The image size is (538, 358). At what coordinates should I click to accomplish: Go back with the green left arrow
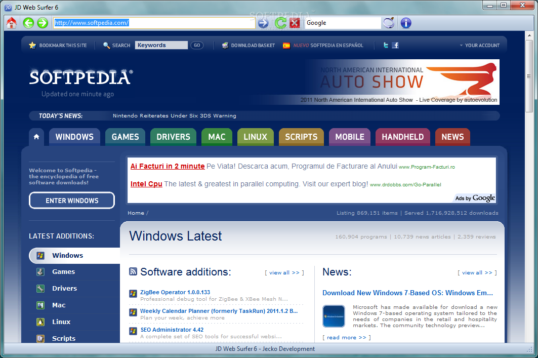28,23
